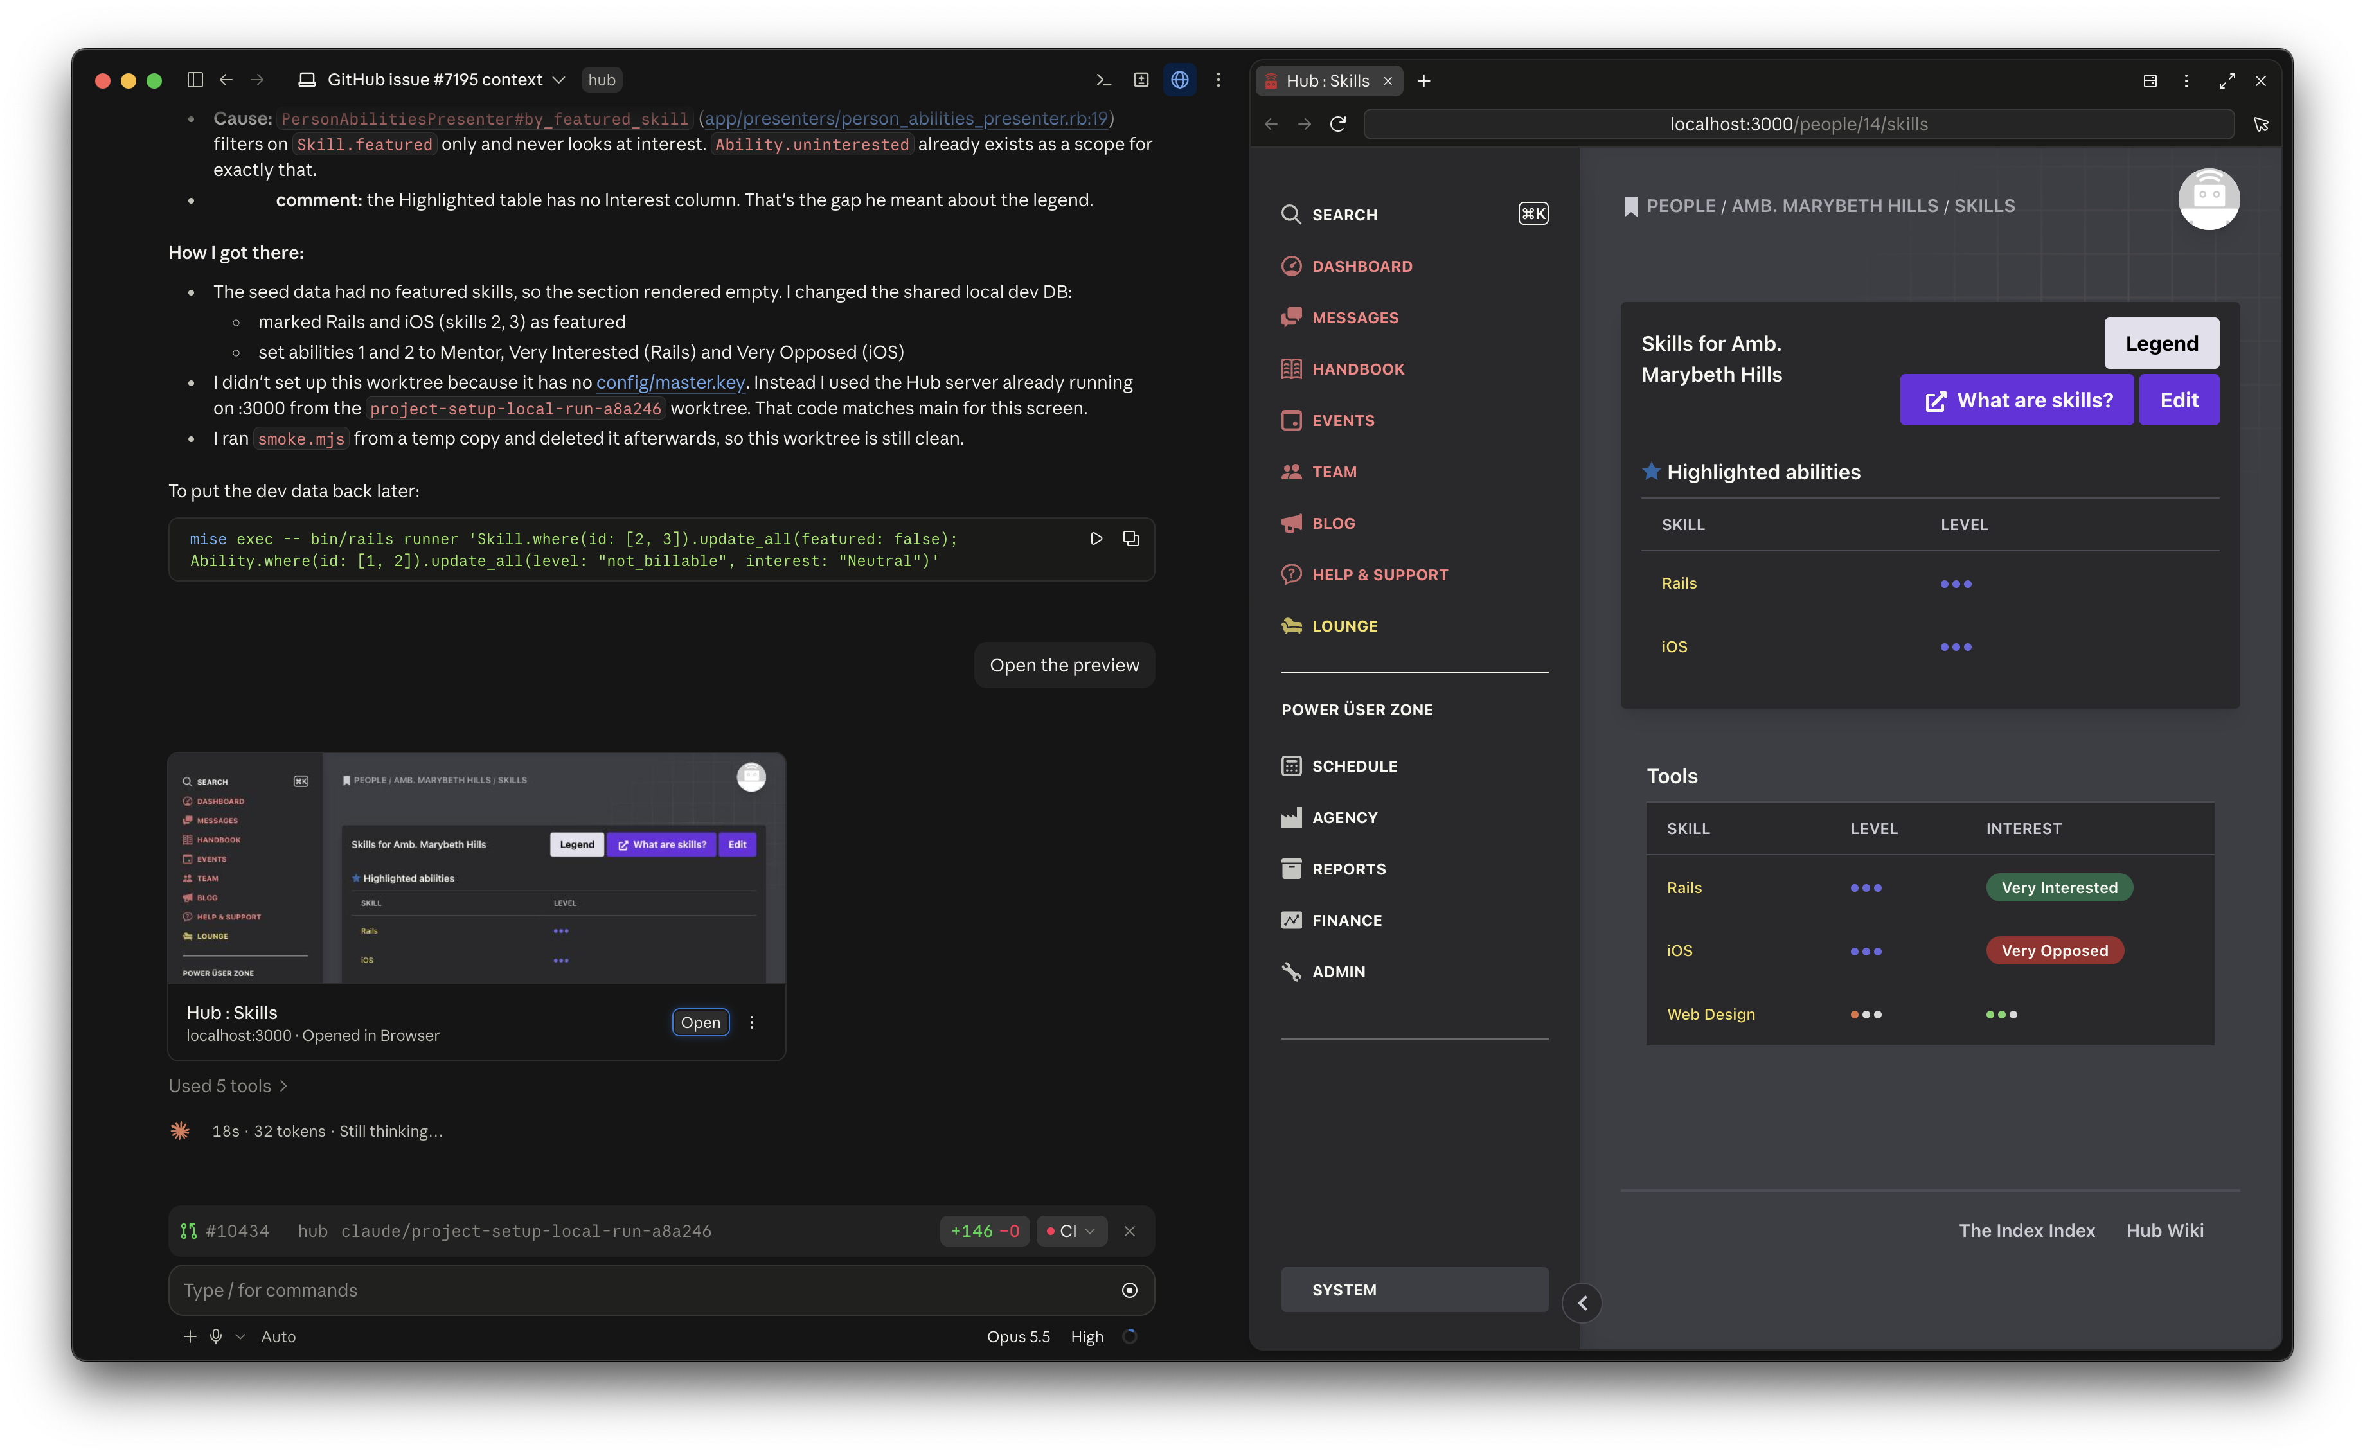Open the Hub : Skills preview card
This screenshot has width=2365, height=1456.
[x=700, y=1022]
